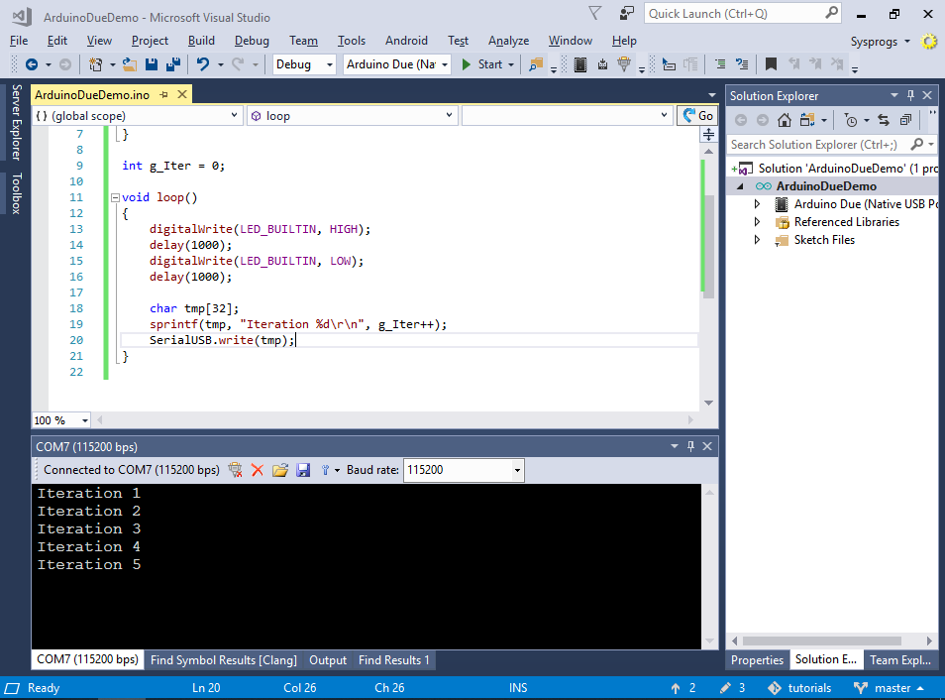Click the tutorials repository in status bar
This screenshot has width=945, height=700.
(799, 688)
